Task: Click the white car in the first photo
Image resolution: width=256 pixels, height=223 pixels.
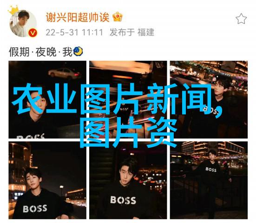Action: [x=65, y=73]
